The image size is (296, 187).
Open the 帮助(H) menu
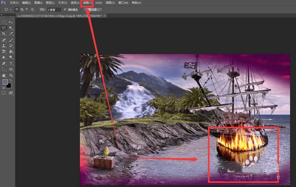136,3
